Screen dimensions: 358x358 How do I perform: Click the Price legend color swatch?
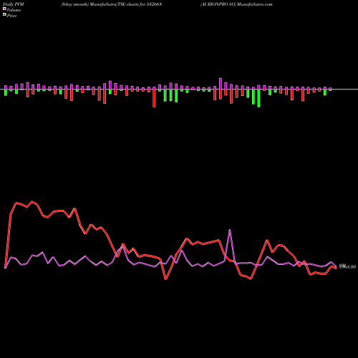(4, 15)
